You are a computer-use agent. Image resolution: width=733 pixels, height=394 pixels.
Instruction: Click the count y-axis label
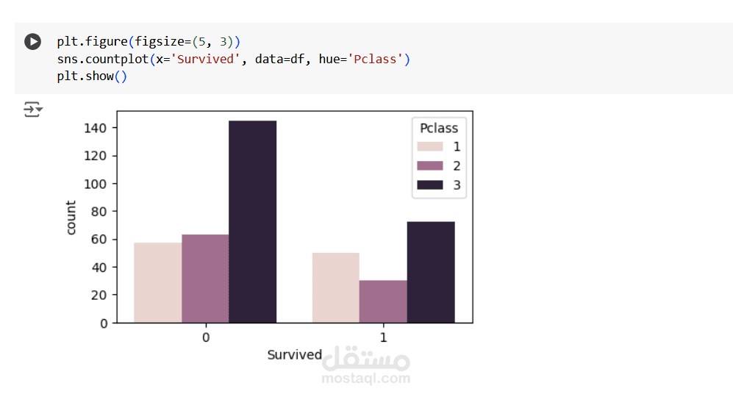pyautogui.click(x=71, y=218)
